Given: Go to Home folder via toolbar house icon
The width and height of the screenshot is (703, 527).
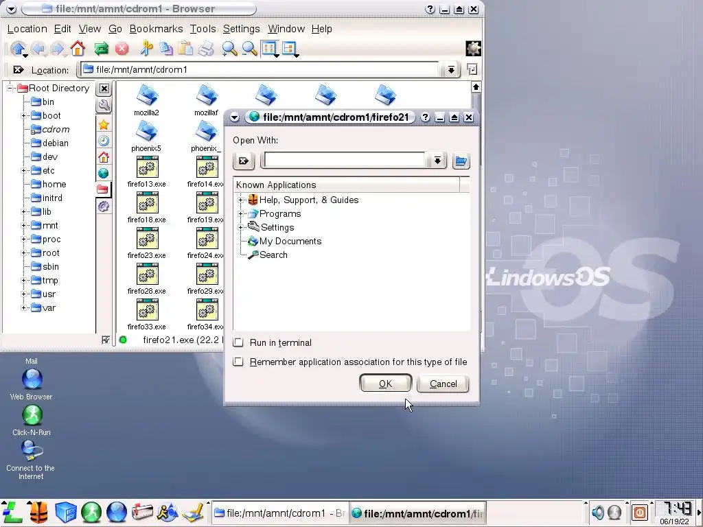Looking at the screenshot, I should (78, 49).
